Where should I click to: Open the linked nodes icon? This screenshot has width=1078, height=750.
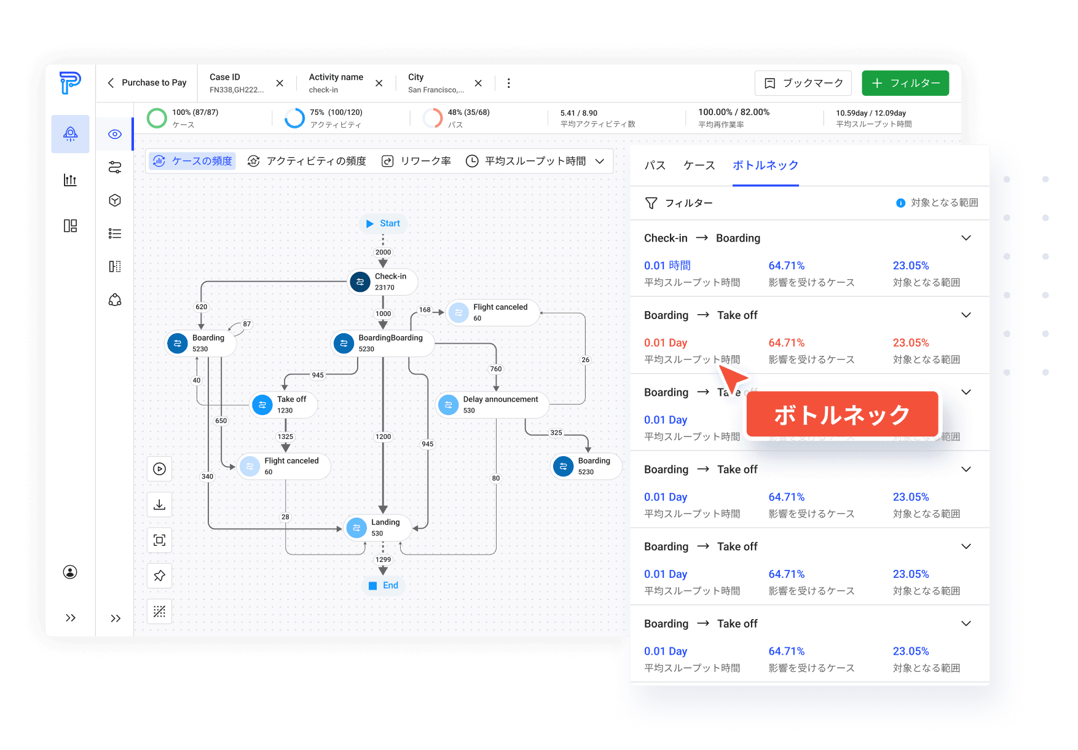pos(115,299)
